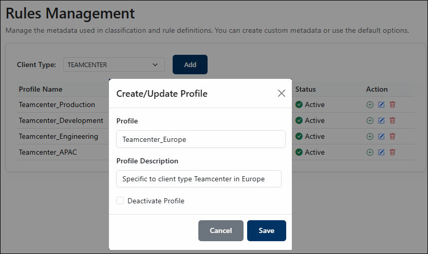Click the plus icon for Teamcenter_Development
This screenshot has width=428, height=254.
tap(370, 120)
